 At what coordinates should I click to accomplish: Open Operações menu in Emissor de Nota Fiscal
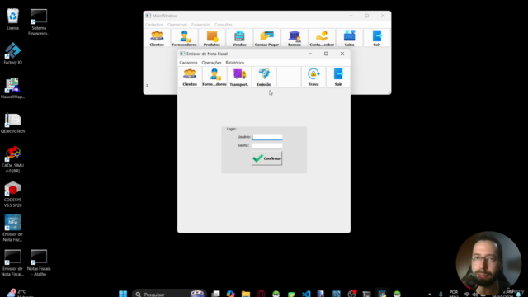point(211,63)
